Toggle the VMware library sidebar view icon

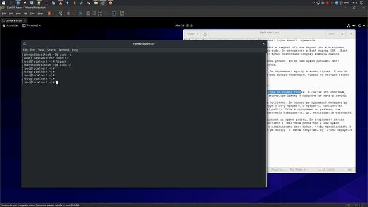pyautogui.click(x=88, y=14)
